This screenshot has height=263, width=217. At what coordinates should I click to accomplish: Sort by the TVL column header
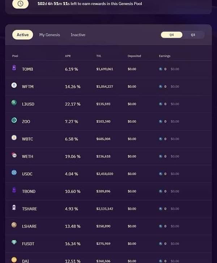click(x=99, y=56)
